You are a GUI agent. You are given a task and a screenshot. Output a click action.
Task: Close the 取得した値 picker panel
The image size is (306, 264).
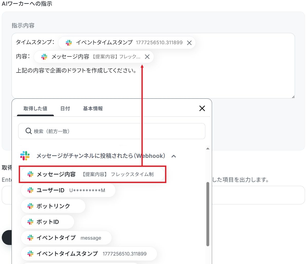(202, 108)
